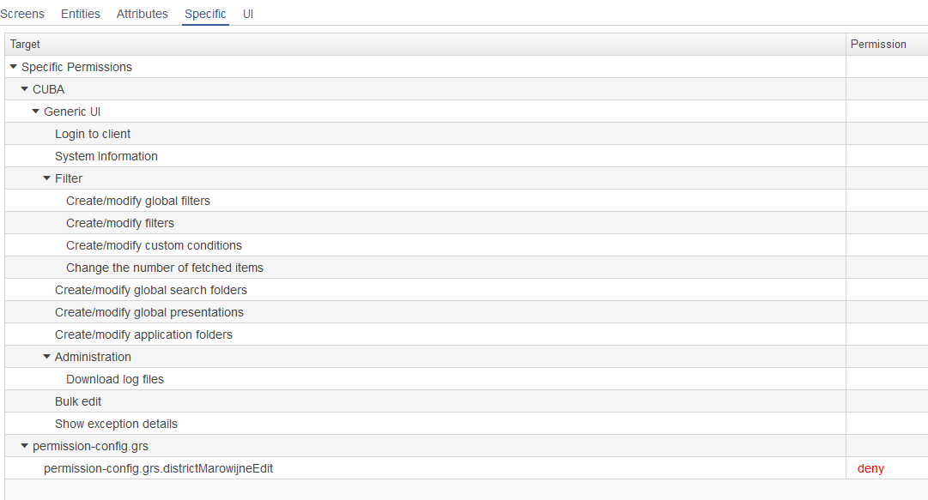Click the Show exception details row

point(426,424)
